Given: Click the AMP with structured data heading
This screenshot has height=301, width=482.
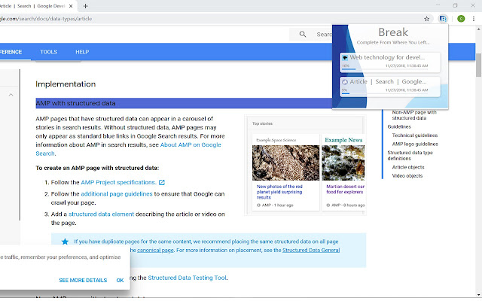Looking at the screenshot, I should coord(75,104).
